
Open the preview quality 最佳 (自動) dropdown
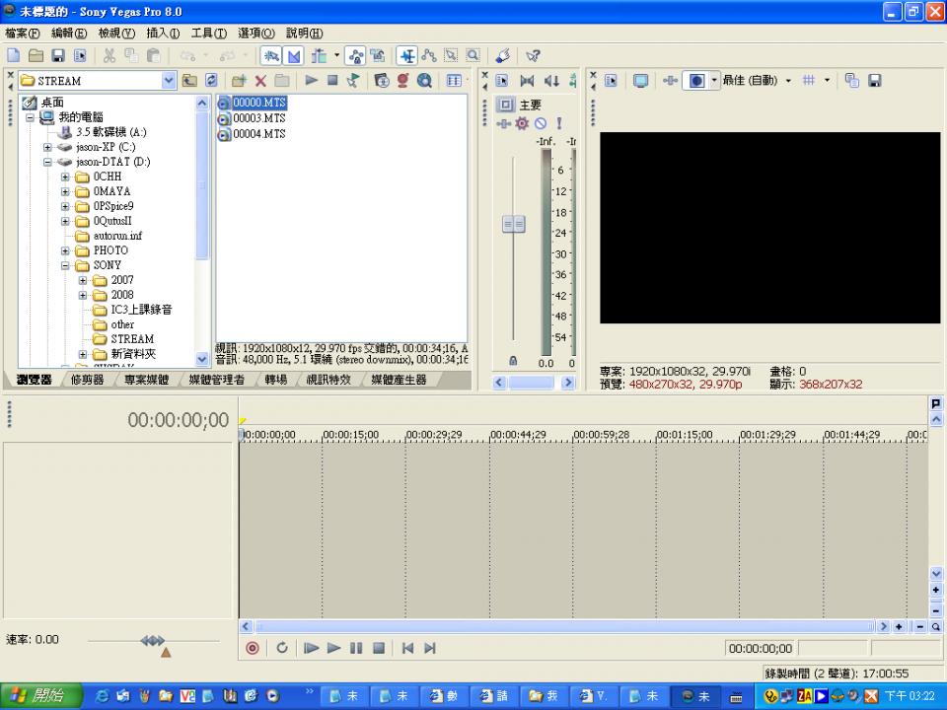pos(755,81)
